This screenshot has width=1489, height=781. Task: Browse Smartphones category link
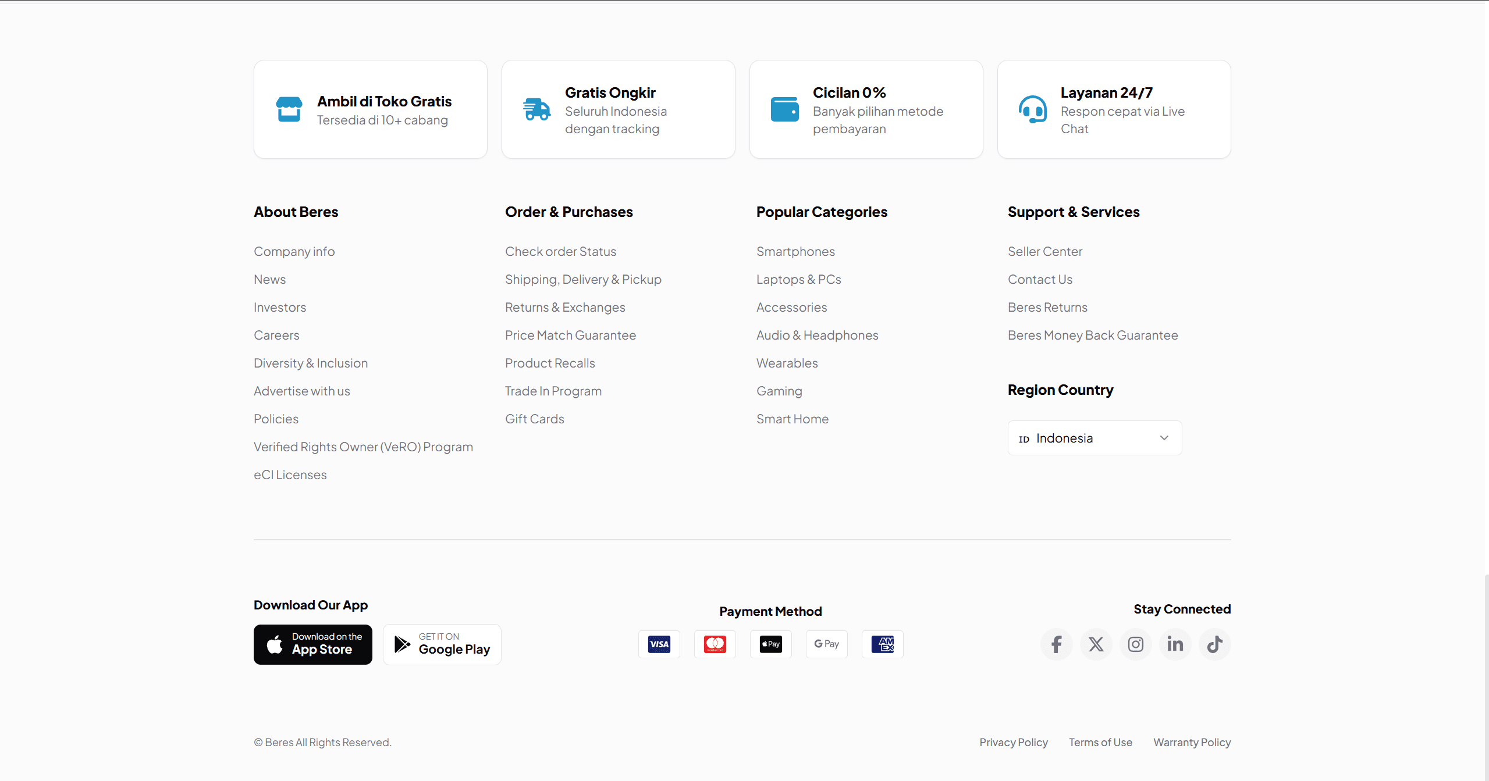796,252
